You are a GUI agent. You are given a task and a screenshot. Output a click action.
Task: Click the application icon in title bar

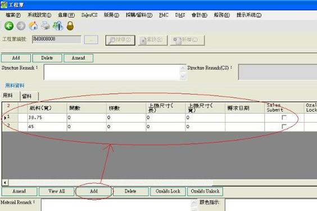point(4,5)
